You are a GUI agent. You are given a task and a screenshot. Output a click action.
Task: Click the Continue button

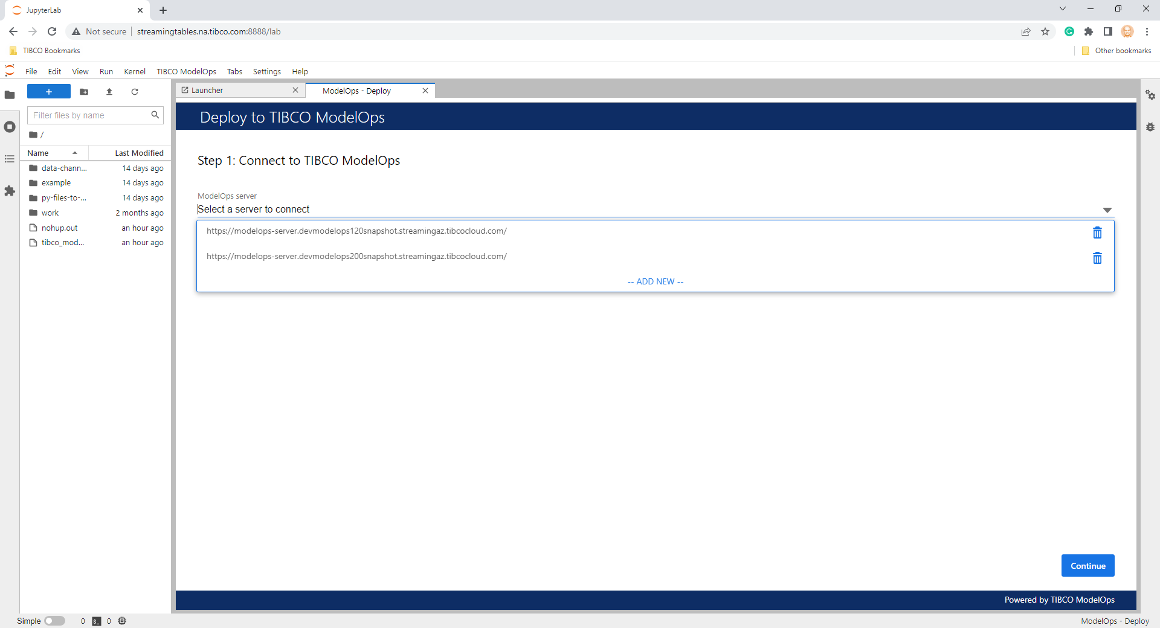point(1087,566)
